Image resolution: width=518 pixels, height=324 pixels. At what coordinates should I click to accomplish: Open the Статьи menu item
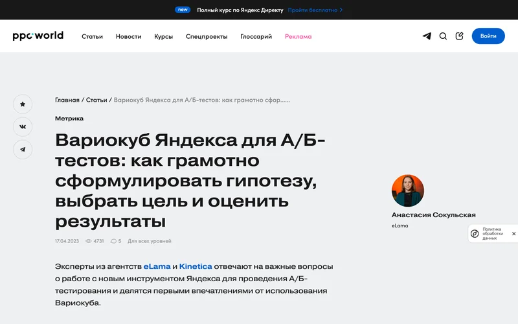coord(92,36)
